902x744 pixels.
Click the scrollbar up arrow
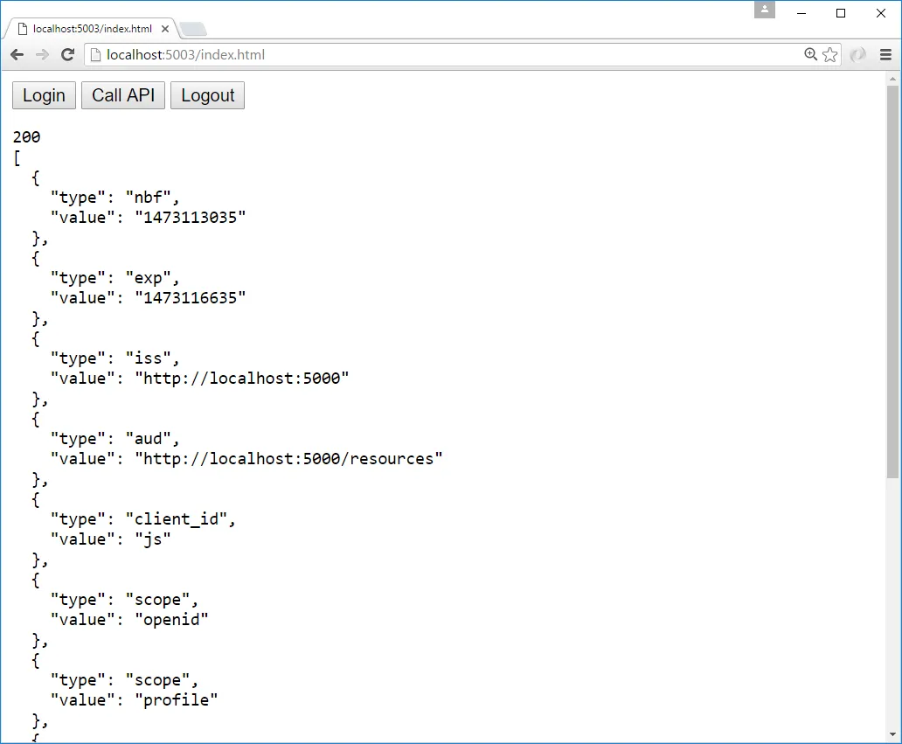point(894,80)
